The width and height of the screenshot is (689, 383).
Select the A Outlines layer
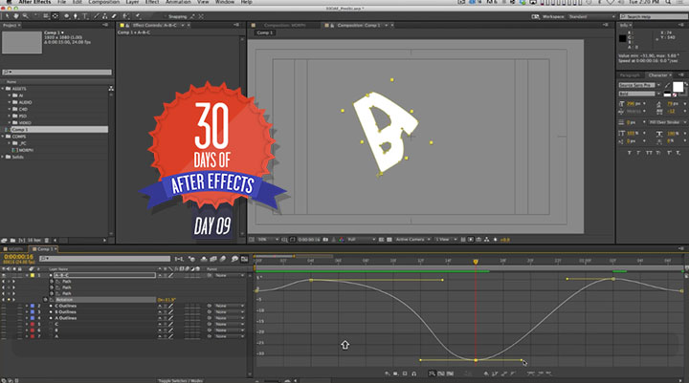point(65,318)
